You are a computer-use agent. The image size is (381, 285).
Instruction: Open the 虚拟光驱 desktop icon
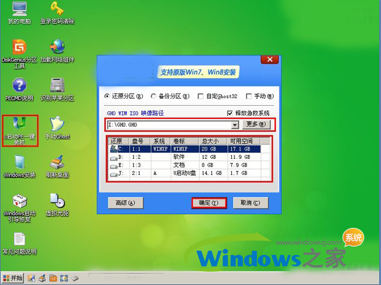tap(57, 201)
